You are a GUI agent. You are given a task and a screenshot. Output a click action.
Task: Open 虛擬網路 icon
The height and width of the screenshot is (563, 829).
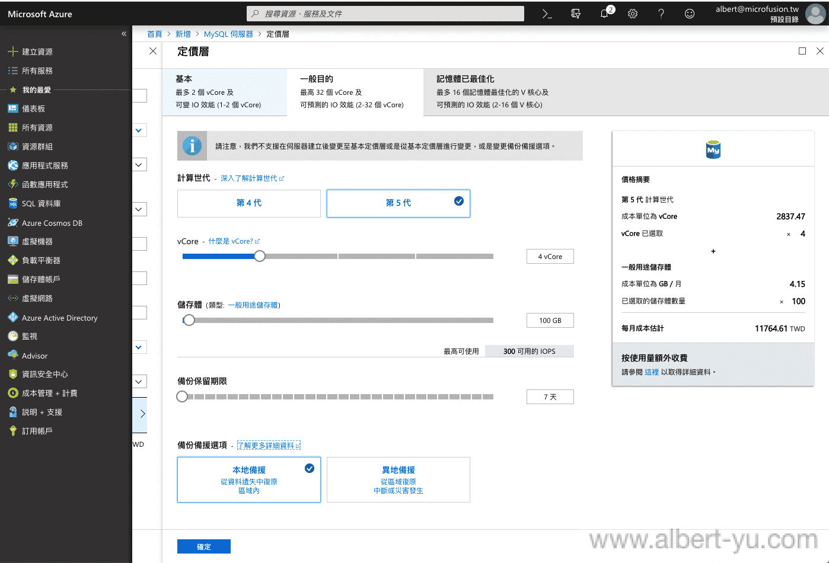13,298
